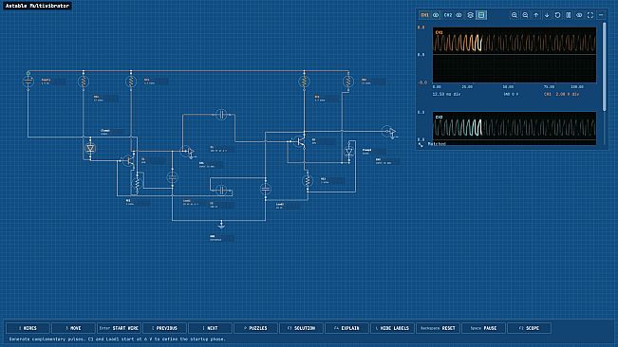Screen dimensions: 618x347
Task: Click the CH1 waveform display
Action: pyautogui.click(x=515, y=55)
